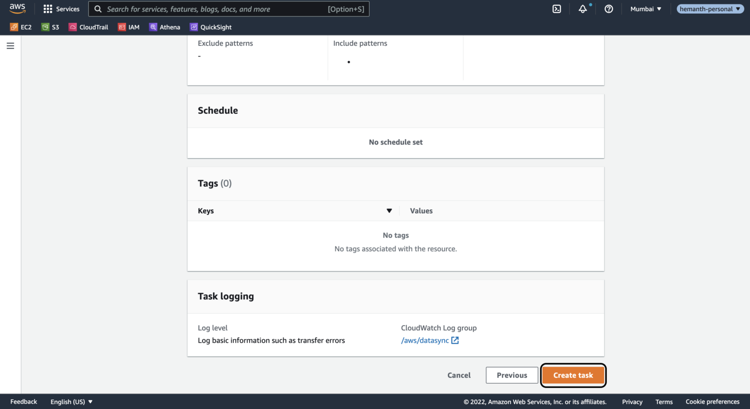
Task: Open the AWS help panel
Action: point(608,9)
